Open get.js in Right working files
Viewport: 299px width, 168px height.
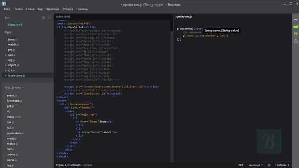point(11,50)
